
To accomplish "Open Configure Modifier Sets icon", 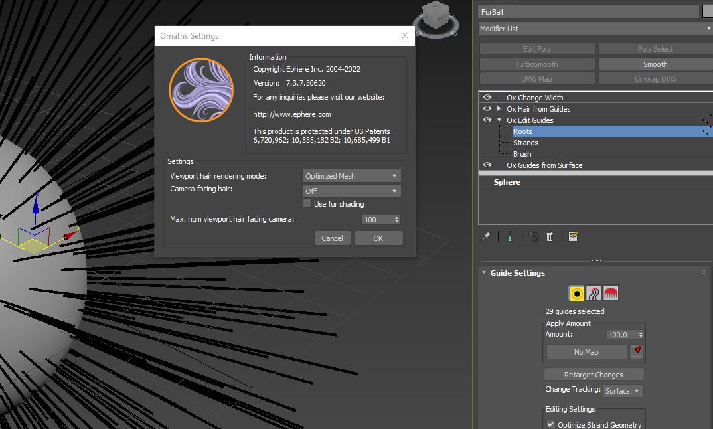I will (573, 236).
